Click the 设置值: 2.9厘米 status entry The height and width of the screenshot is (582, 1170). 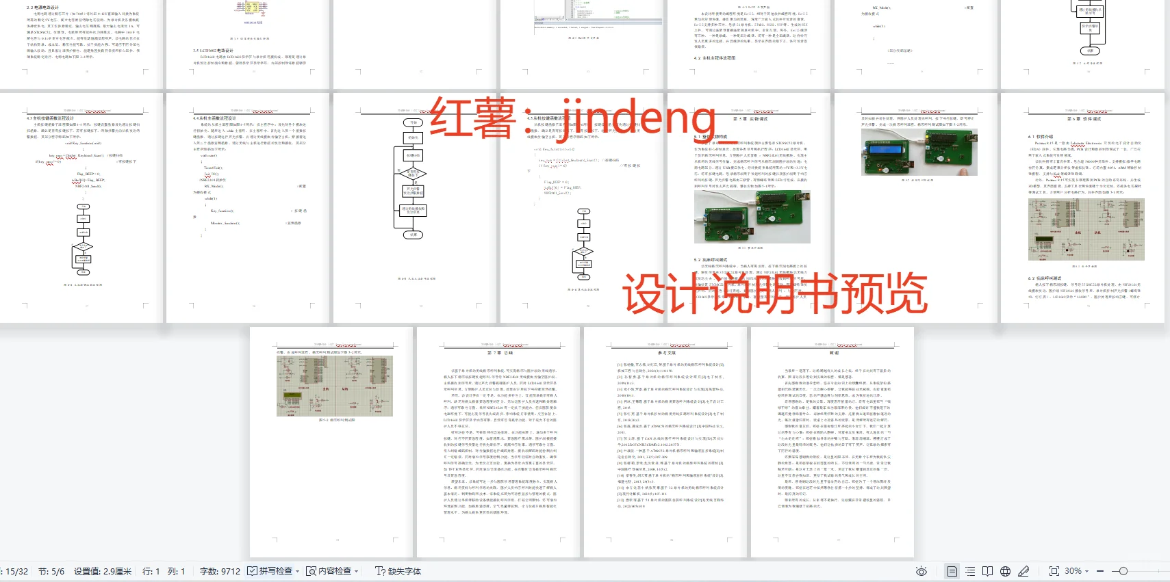103,571
